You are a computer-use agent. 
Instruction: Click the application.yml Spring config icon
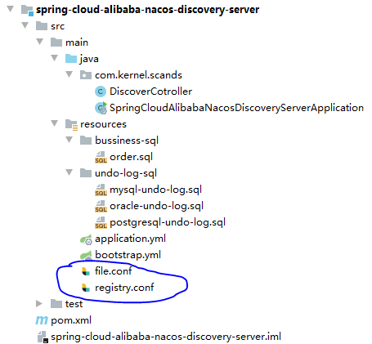(86, 239)
